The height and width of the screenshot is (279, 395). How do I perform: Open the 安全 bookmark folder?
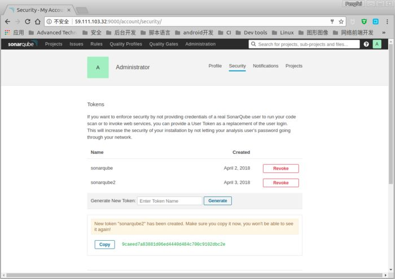[x=92, y=33]
